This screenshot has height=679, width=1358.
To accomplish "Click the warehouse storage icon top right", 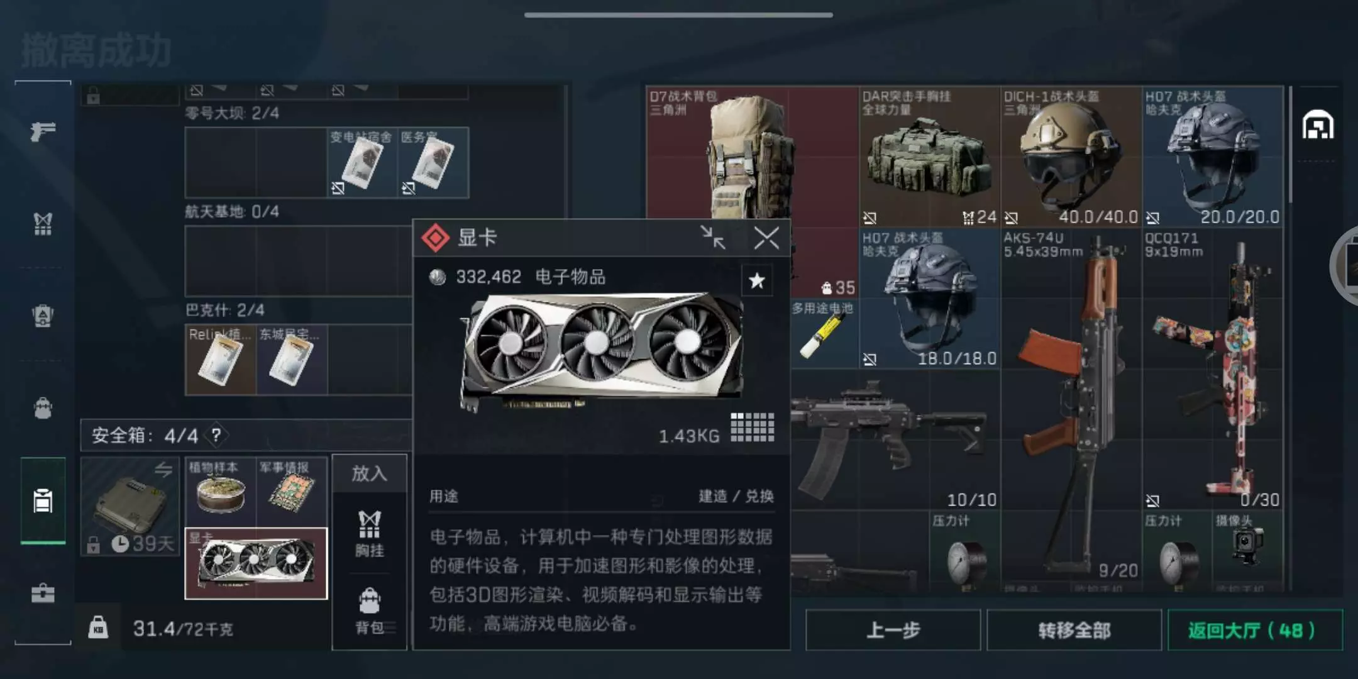I will [x=1318, y=124].
